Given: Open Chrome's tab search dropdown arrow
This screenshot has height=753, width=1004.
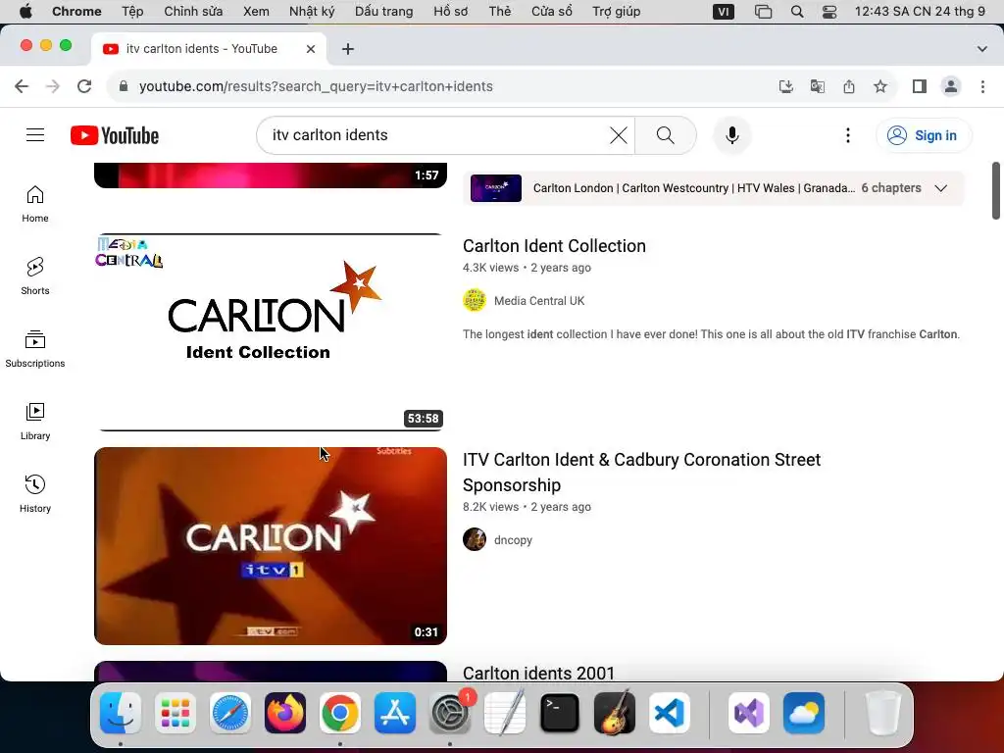Looking at the screenshot, I should pos(982,49).
